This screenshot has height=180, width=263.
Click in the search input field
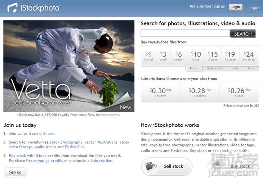[185, 33]
